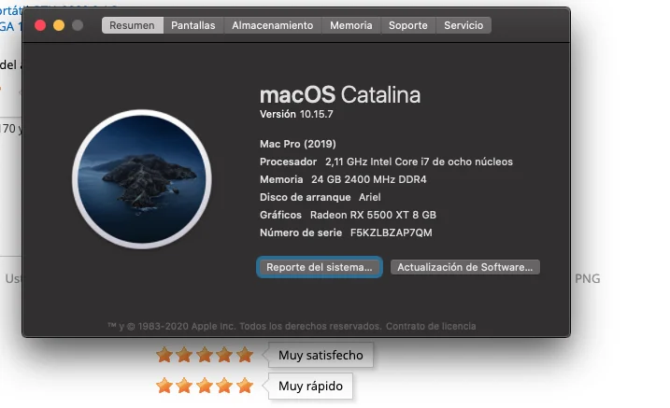The image size is (670, 408).
Task: Click the Muy satisfecho rating stars
Action: point(205,355)
